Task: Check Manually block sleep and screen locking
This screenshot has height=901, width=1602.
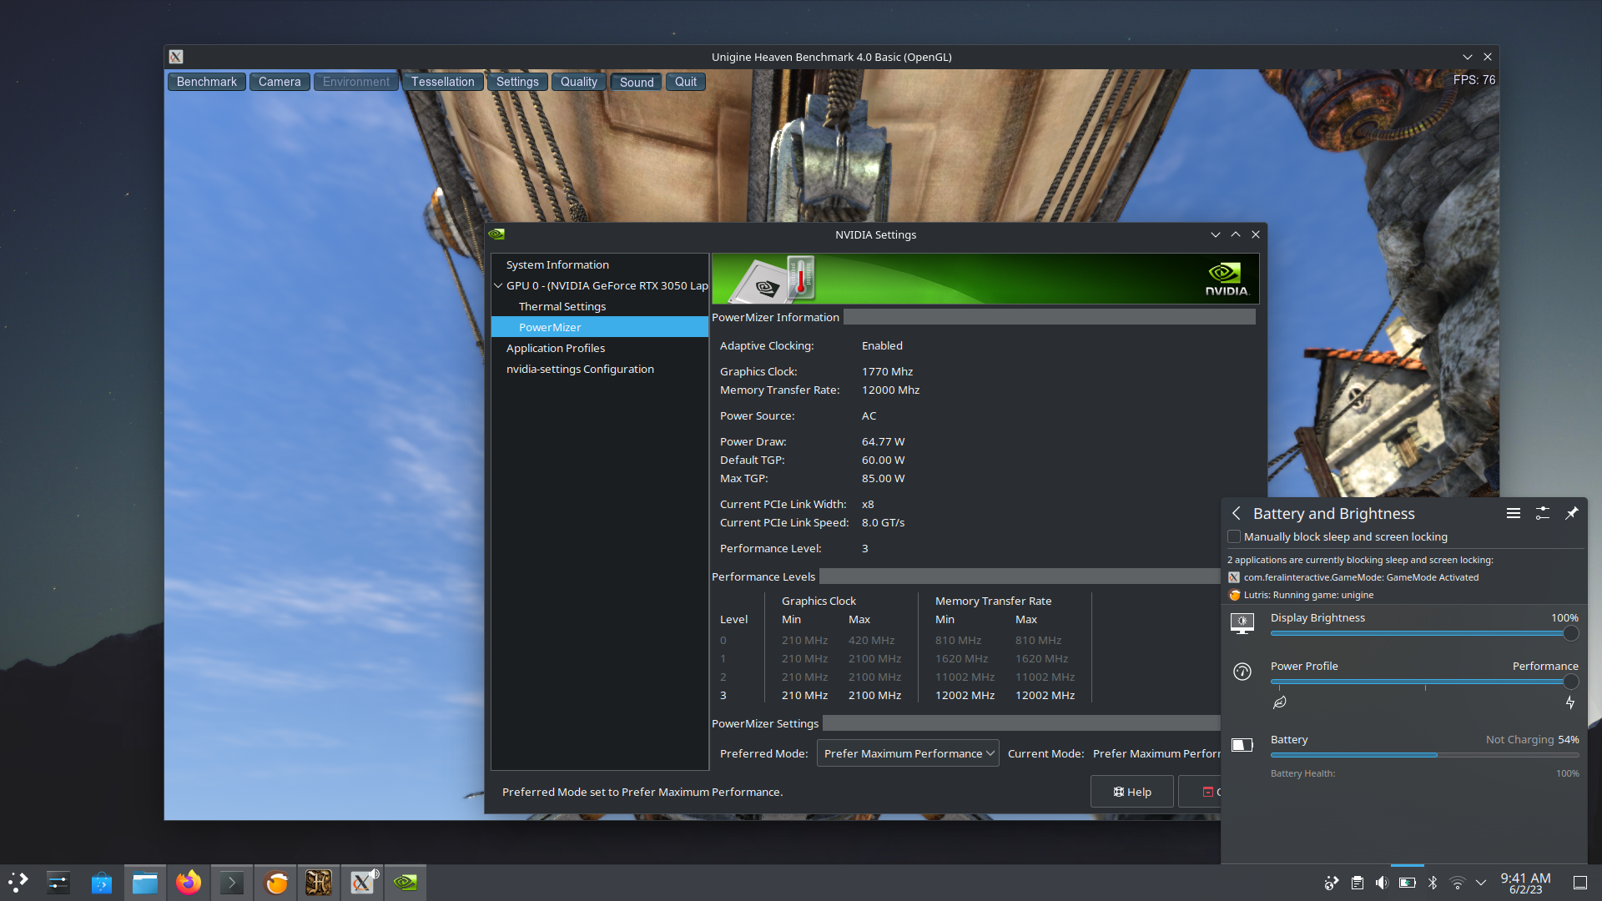Action: pyautogui.click(x=1234, y=536)
